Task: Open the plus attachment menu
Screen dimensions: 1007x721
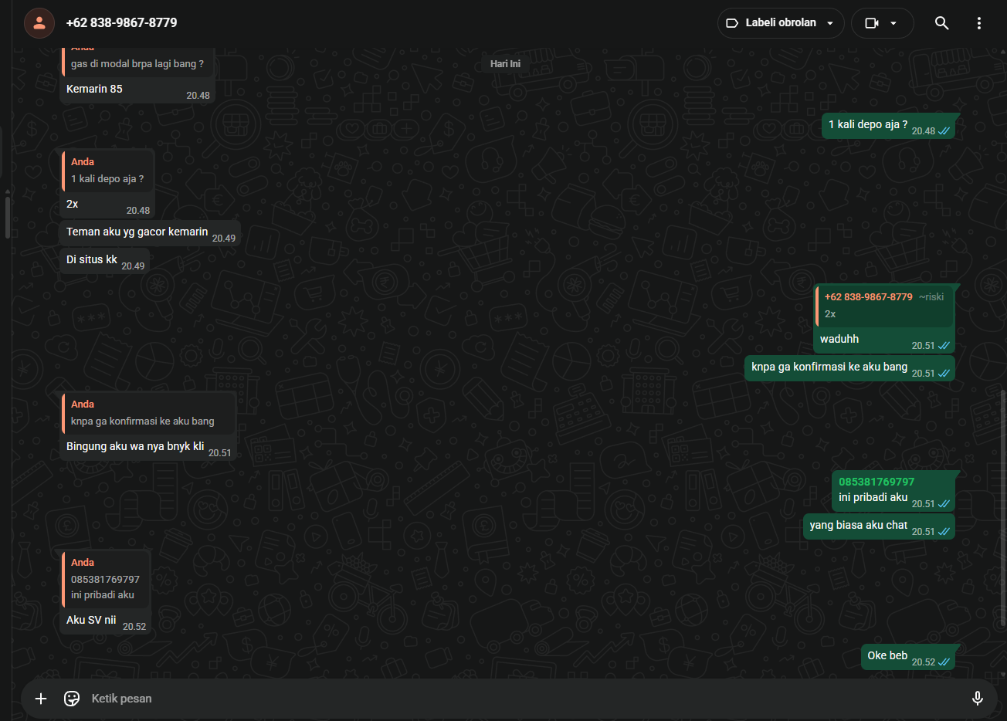Action: tap(41, 699)
